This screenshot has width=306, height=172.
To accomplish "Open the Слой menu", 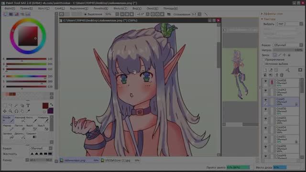I will coord(59,9).
